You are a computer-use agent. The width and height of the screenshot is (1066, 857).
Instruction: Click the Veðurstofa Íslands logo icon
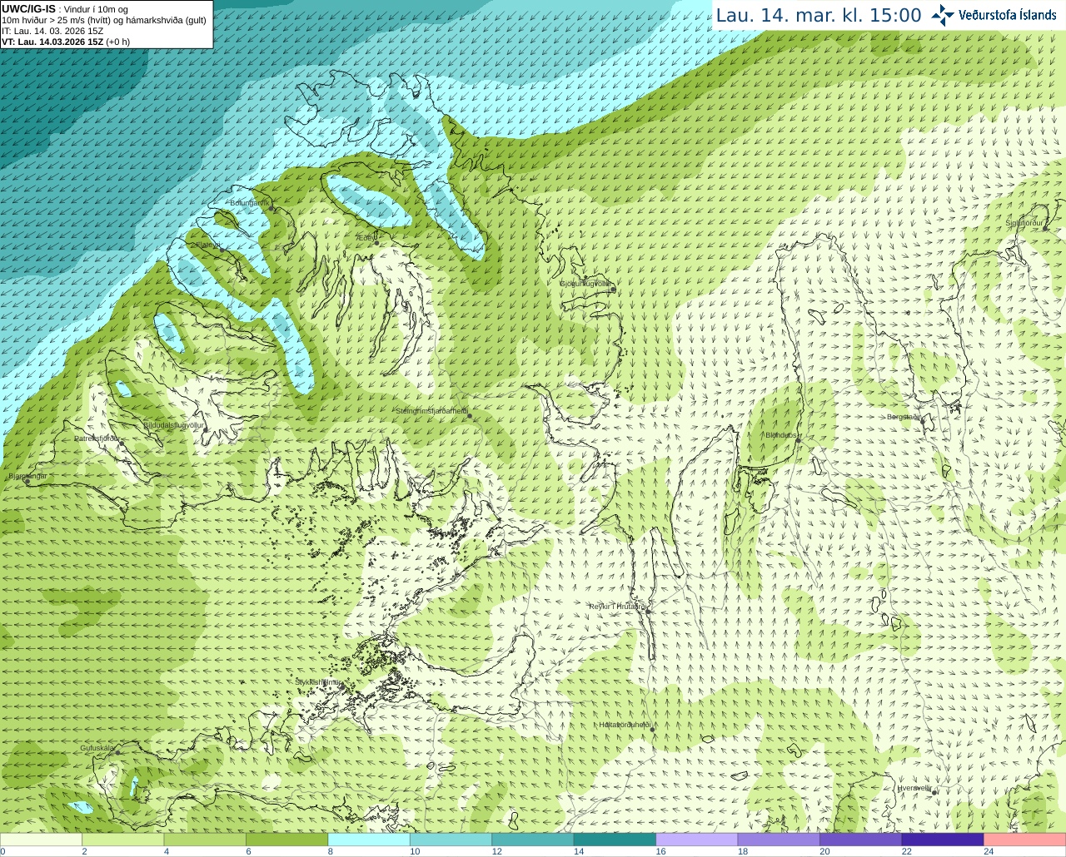click(x=943, y=15)
